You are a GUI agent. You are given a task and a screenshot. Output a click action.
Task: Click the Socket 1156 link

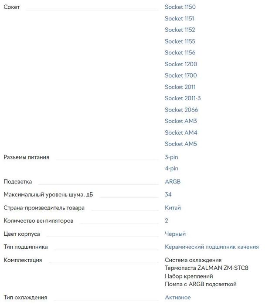click(180, 53)
